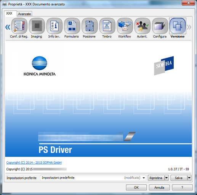Image resolution: width=197 pixels, height=195 pixels.
Task: Confirm with the OK button
Action: click(x=136, y=187)
